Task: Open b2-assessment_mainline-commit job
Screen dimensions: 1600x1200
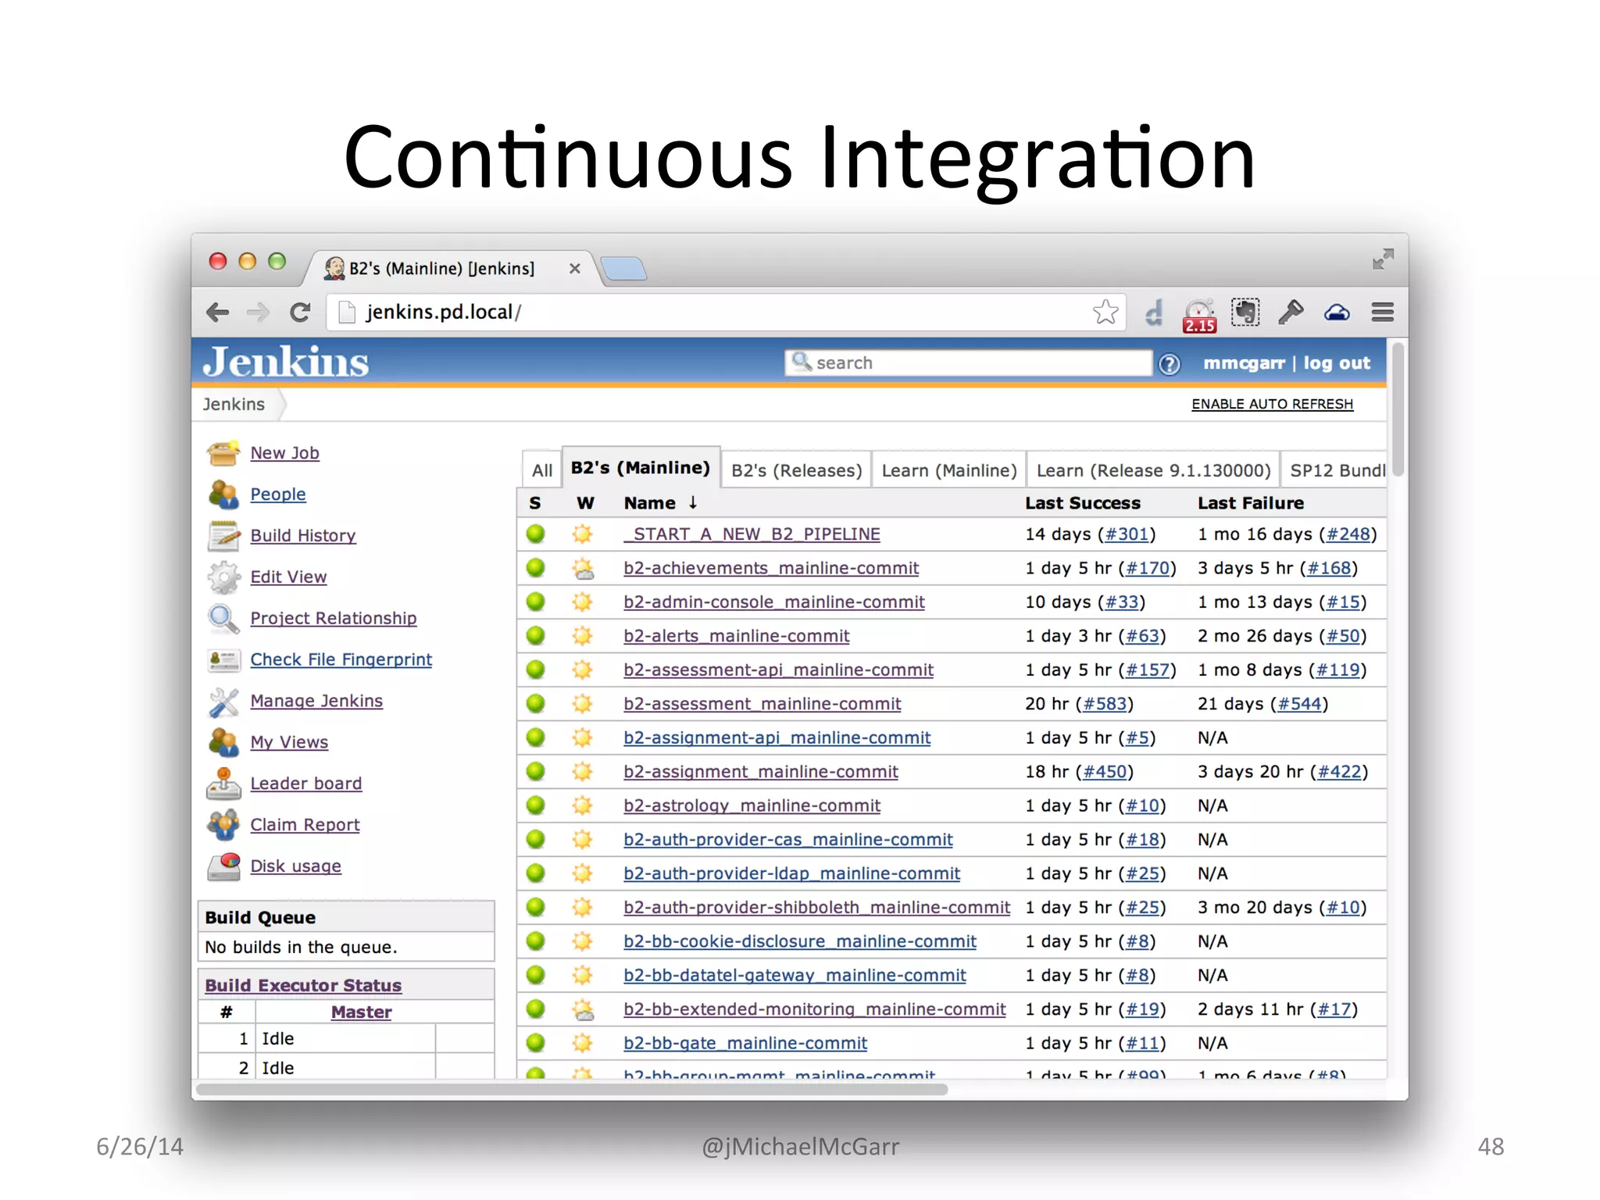Action: (x=762, y=704)
